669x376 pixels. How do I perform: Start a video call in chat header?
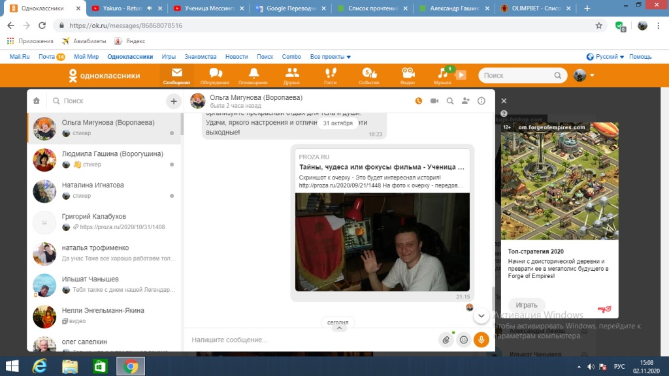434,101
